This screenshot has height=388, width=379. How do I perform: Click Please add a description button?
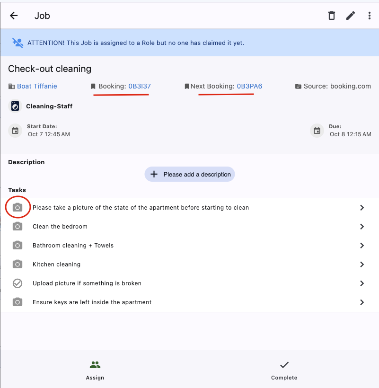pyautogui.click(x=189, y=174)
